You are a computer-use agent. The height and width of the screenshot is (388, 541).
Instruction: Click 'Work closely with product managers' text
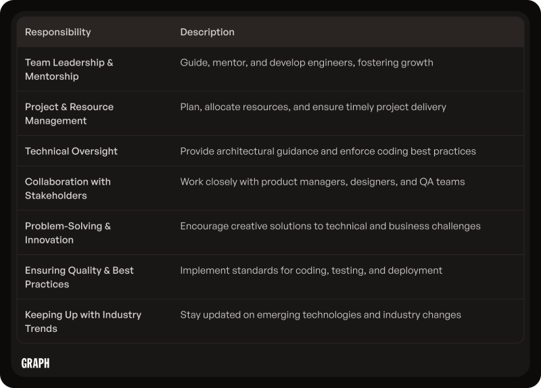tap(323, 181)
